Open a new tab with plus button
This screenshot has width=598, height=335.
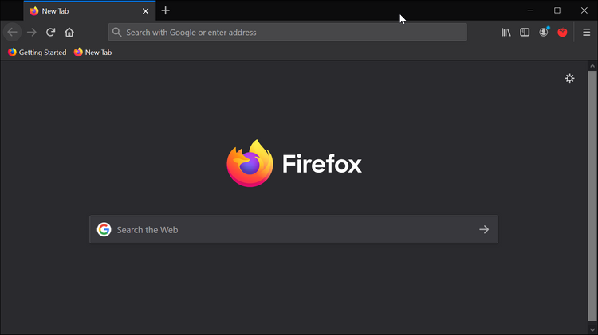pyautogui.click(x=166, y=10)
